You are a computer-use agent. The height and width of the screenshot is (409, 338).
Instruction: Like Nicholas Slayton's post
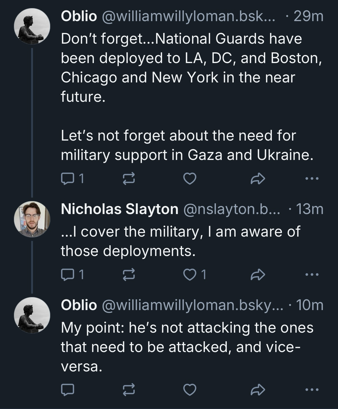coord(190,274)
